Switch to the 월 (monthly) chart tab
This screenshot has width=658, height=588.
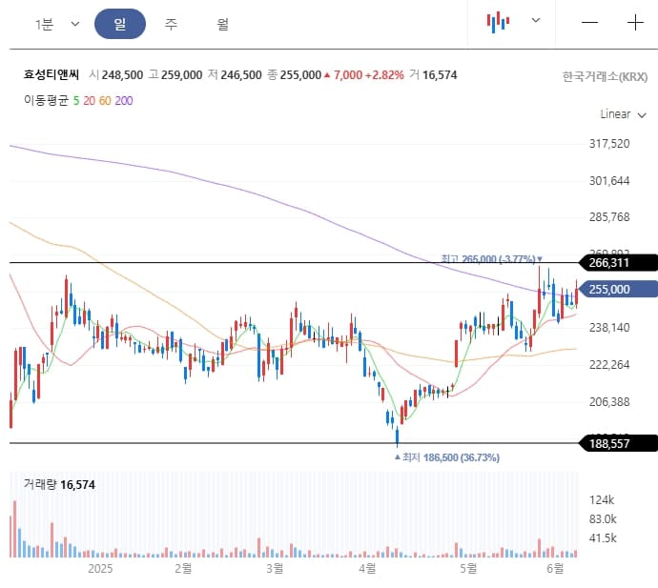222,24
